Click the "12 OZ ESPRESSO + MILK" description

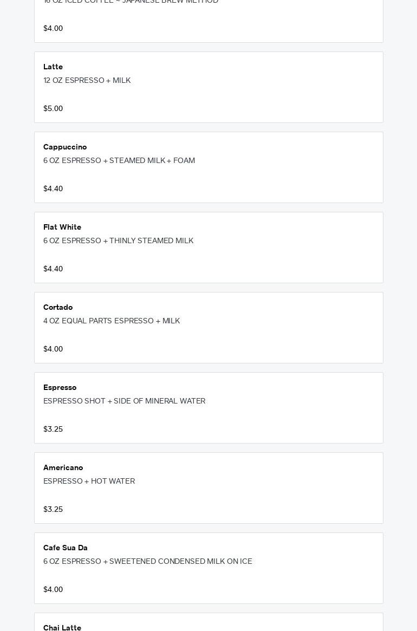click(x=87, y=80)
